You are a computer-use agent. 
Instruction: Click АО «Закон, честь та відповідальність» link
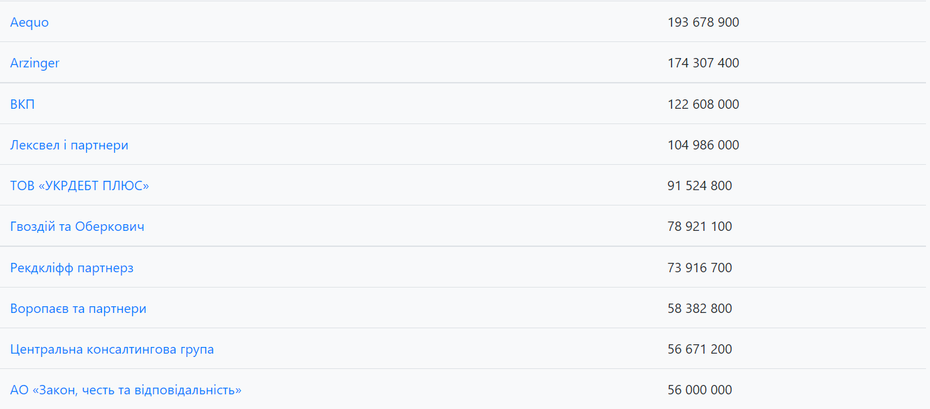point(126,390)
